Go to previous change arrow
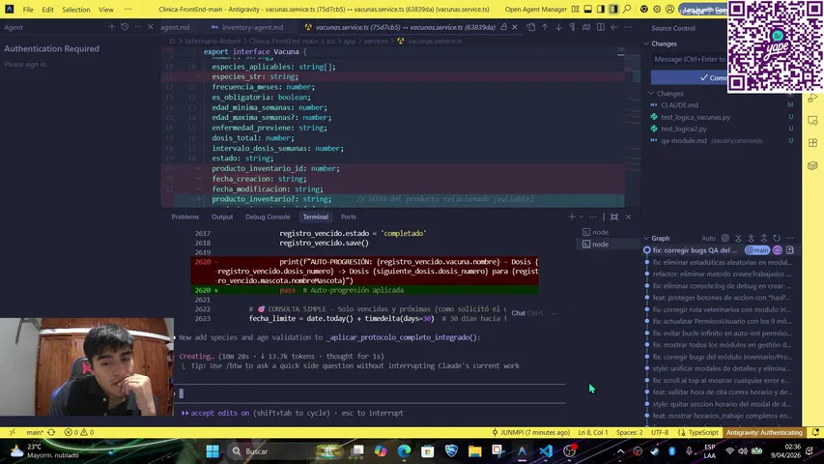Screen dimensions: 824x464 (x=545, y=27)
